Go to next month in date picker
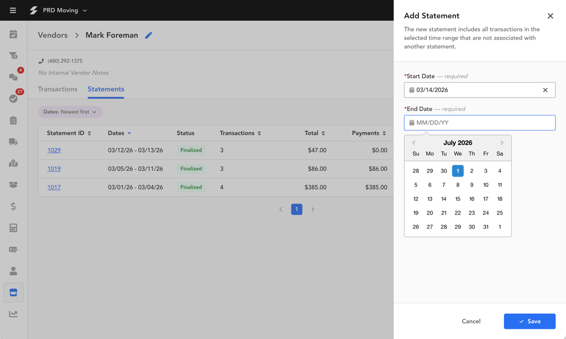The width and height of the screenshot is (566, 339). pyautogui.click(x=502, y=143)
